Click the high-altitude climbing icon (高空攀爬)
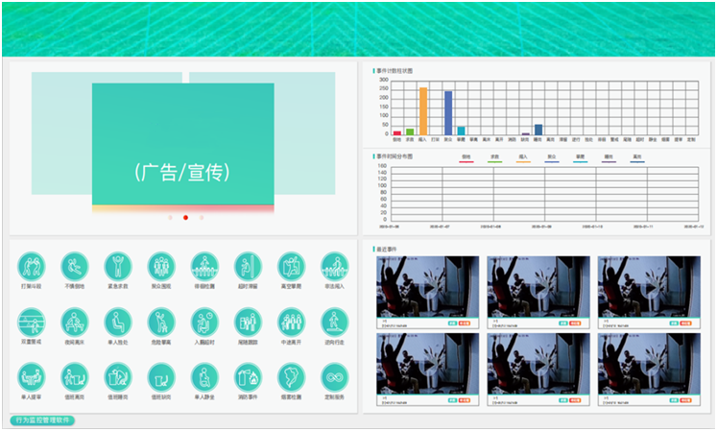Screen dimensions: 717x431 point(291,266)
